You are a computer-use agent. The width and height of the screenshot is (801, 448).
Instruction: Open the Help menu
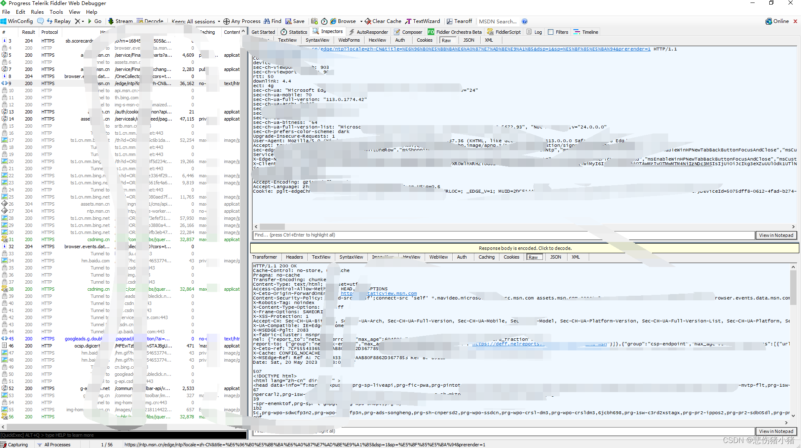91,12
